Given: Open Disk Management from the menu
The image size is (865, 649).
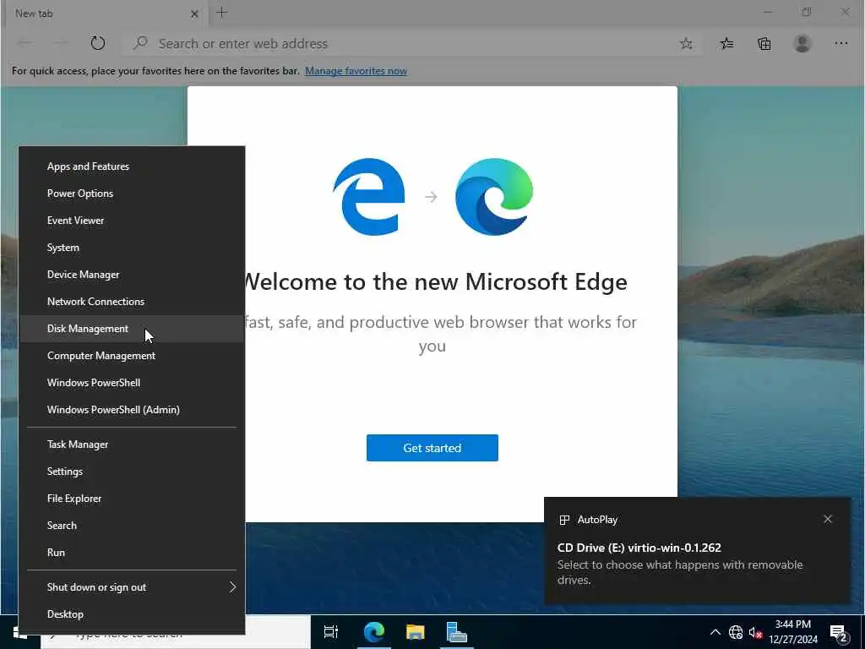Looking at the screenshot, I should point(133,329).
